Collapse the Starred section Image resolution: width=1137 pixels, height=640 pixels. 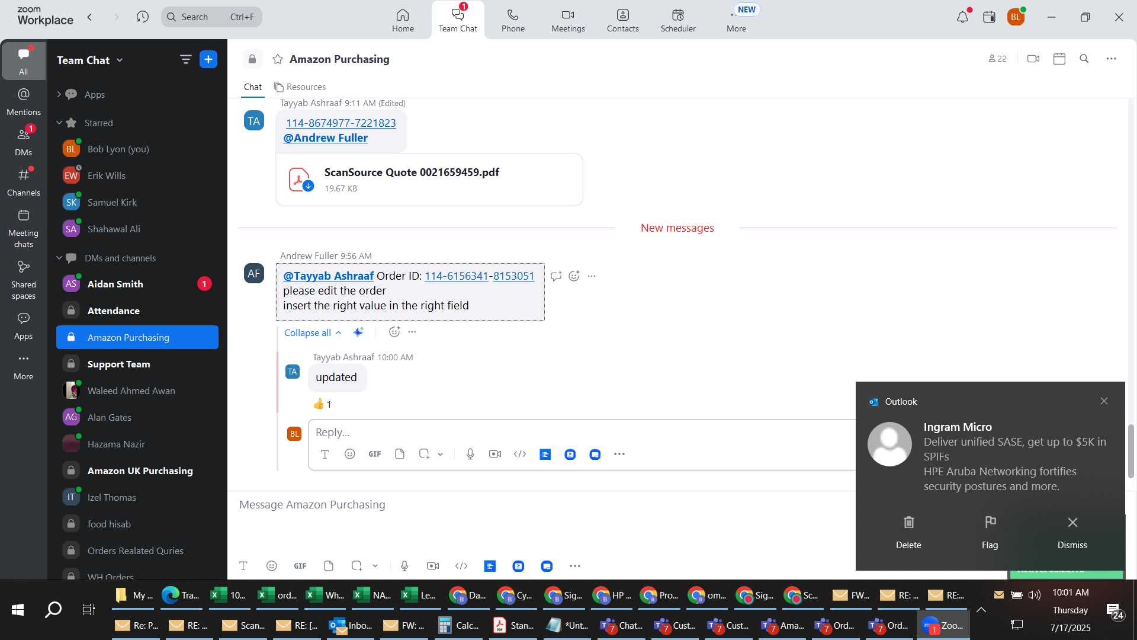point(59,123)
